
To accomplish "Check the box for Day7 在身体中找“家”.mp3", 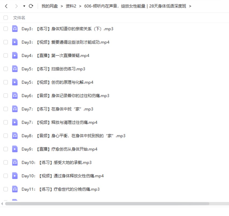I will click(6, 109).
